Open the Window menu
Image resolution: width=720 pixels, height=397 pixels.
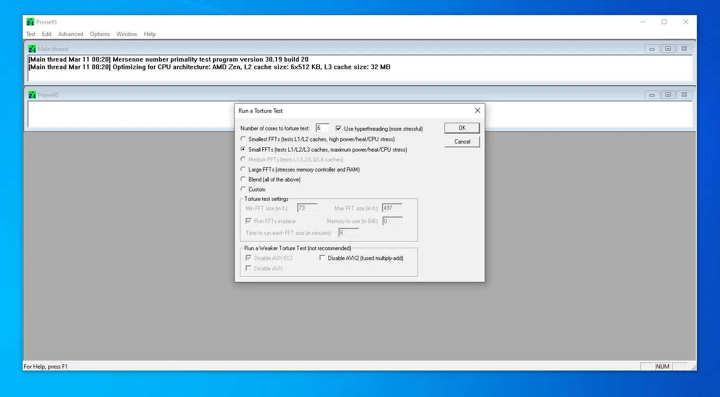[x=127, y=34]
